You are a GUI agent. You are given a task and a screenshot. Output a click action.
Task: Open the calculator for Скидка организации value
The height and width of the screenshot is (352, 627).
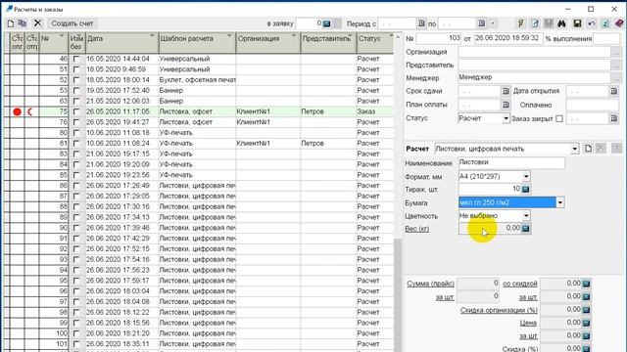coord(586,310)
